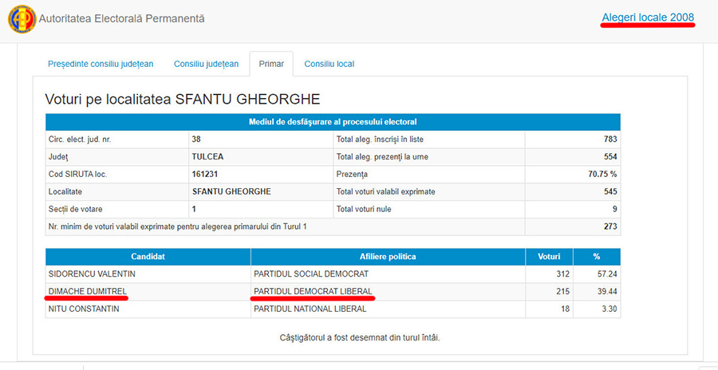Viewport: 718px width, 370px height.
Task: Switch to the Consiliu local tab
Action: pos(329,64)
